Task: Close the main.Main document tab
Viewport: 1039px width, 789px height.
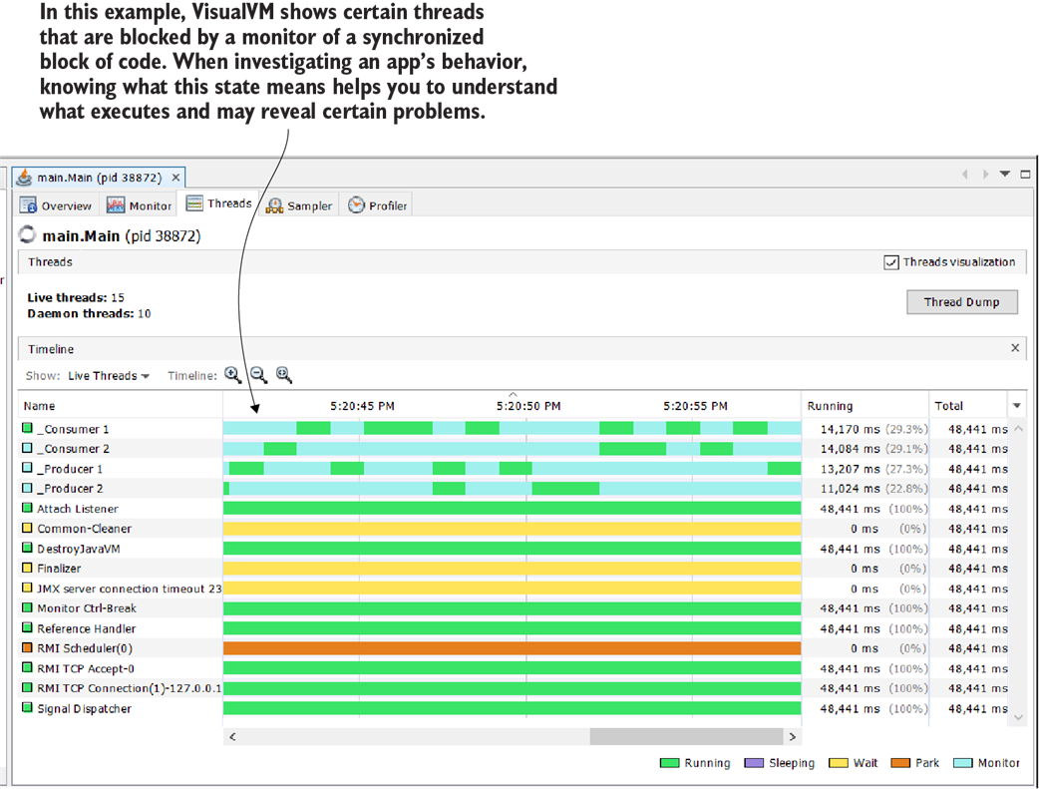Action: 173,178
